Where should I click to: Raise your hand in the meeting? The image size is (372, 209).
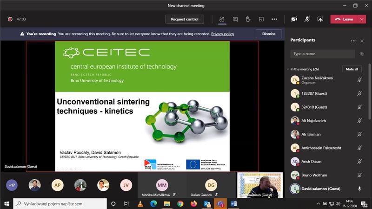pyautogui.click(x=248, y=19)
